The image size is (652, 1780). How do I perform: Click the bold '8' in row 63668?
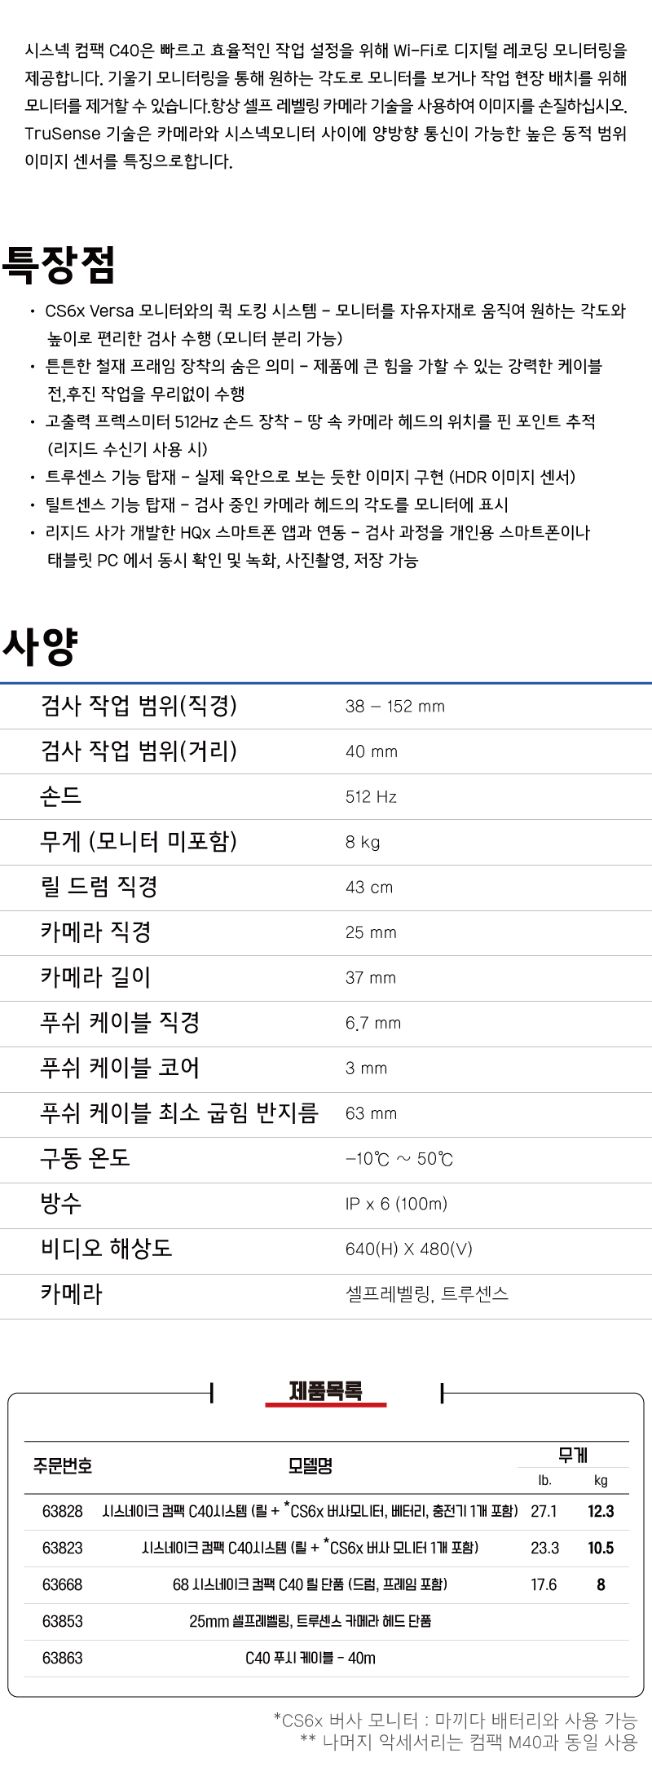(601, 1584)
